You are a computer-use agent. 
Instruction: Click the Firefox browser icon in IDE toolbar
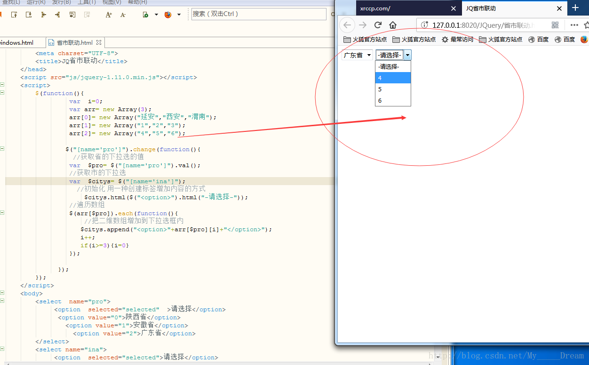coord(168,15)
